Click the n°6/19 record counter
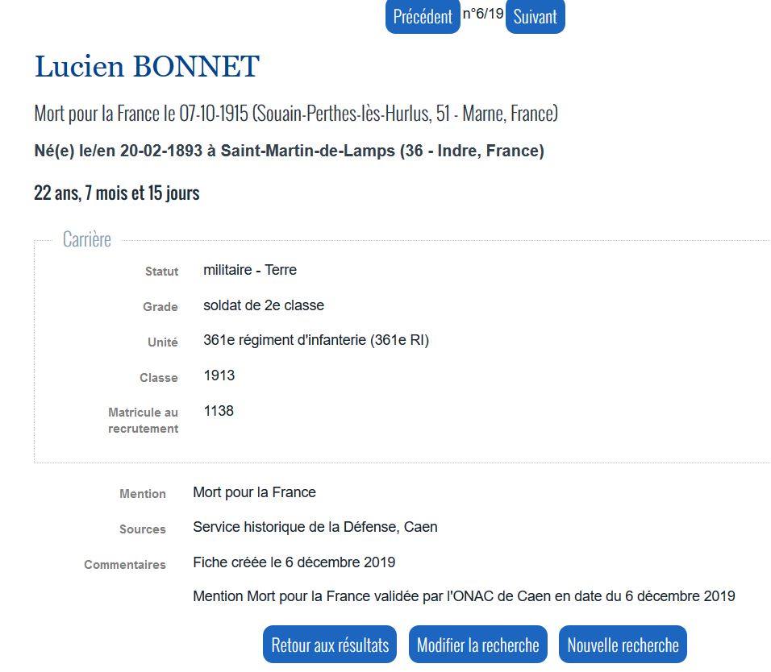 (x=483, y=14)
